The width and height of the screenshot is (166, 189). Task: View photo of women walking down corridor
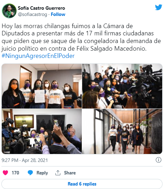[122, 131]
